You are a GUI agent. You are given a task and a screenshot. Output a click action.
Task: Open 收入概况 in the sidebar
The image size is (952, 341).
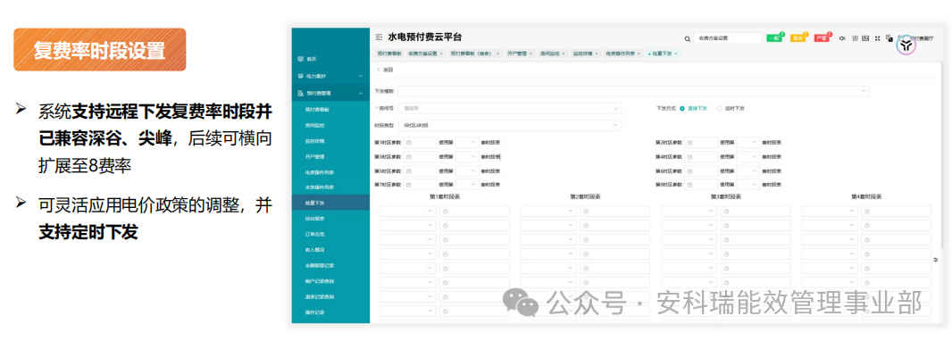point(330,249)
